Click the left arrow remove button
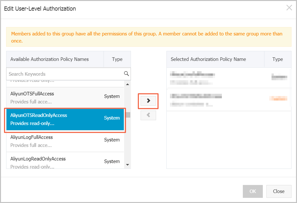This screenshot has height=203, width=297. click(148, 115)
